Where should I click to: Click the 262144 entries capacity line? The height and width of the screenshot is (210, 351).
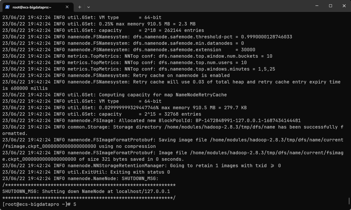click(103, 30)
